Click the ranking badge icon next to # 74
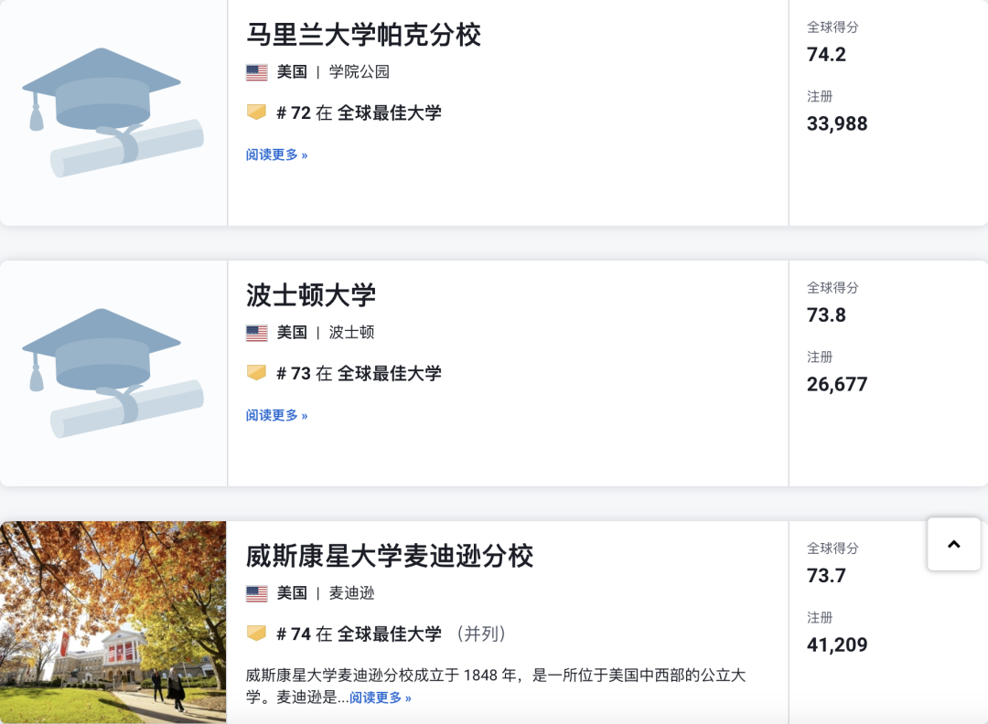Screen dimensions: 988x724 [256, 633]
